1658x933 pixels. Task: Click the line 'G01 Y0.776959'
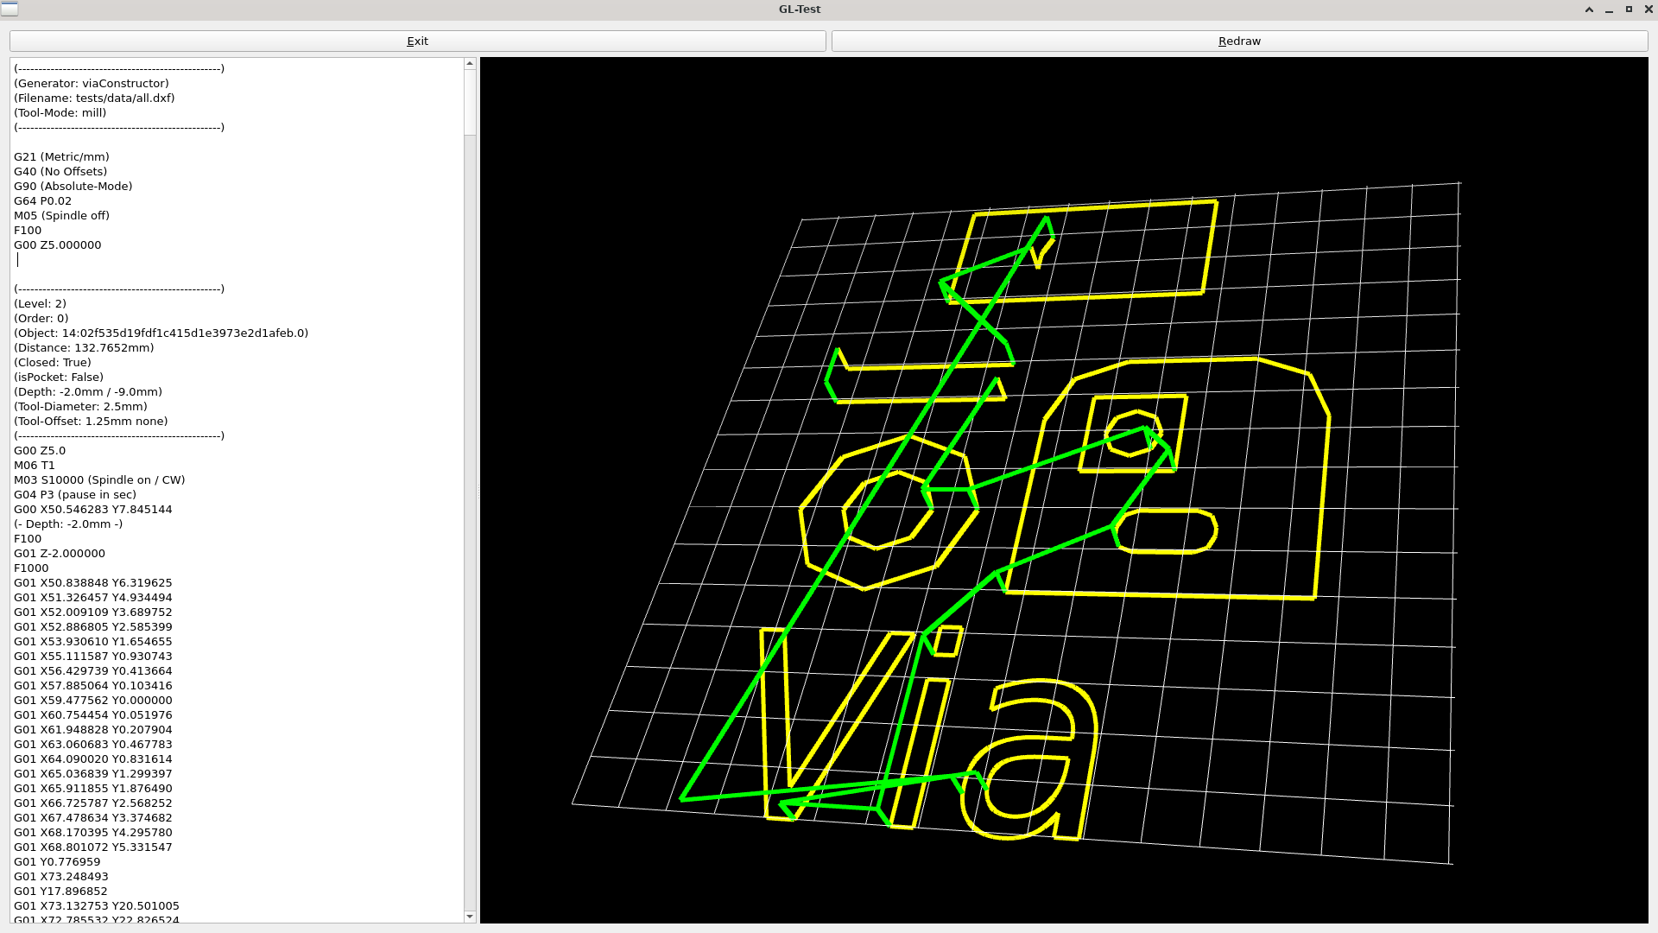57,862
